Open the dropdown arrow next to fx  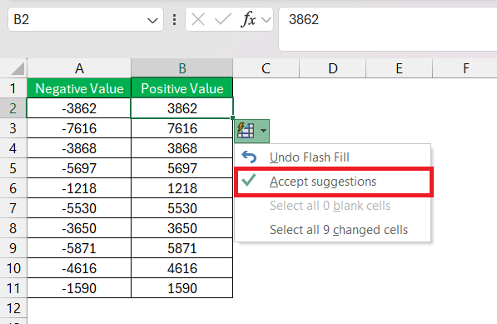[x=266, y=20]
